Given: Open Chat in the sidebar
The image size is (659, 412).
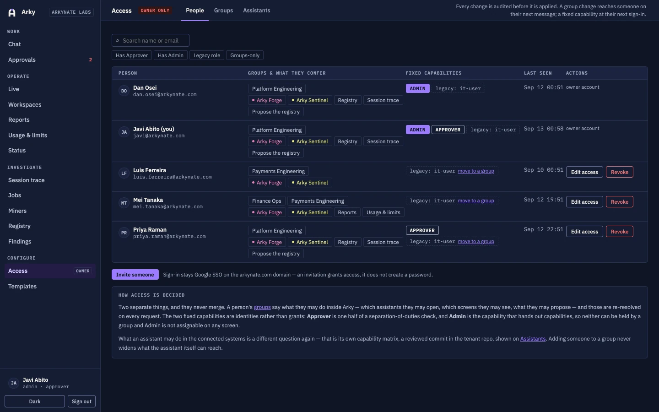Looking at the screenshot, I should click(x=50, y=44).
